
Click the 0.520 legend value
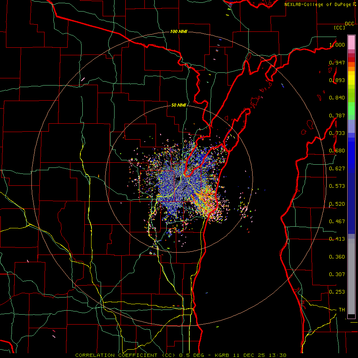[x=337, y=204]
